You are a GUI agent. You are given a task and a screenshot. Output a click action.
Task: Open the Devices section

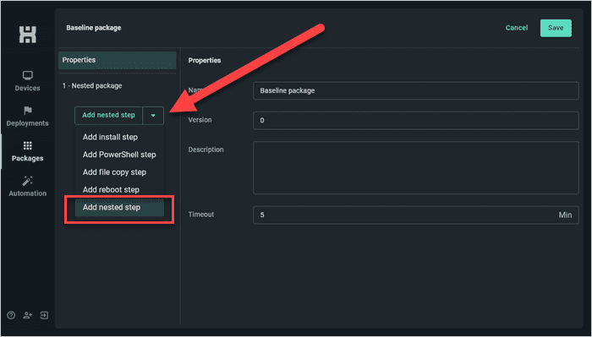[x=28, y=81]
